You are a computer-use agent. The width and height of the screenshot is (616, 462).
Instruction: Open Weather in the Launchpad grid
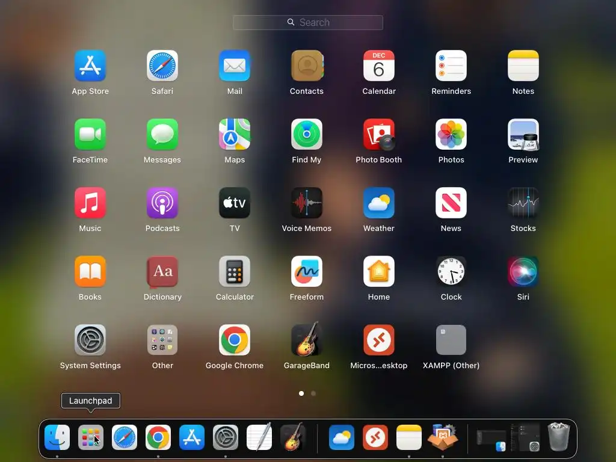[x=379, y=203]
